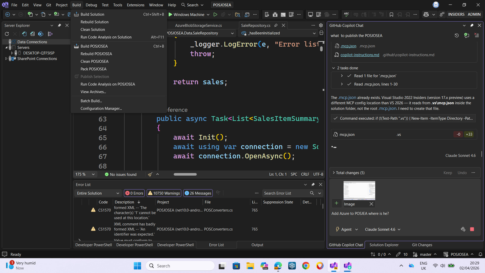This screenshot has height=273, width=485.
Task: Open Notifications bell in status bar
Action: click(480, 254)
